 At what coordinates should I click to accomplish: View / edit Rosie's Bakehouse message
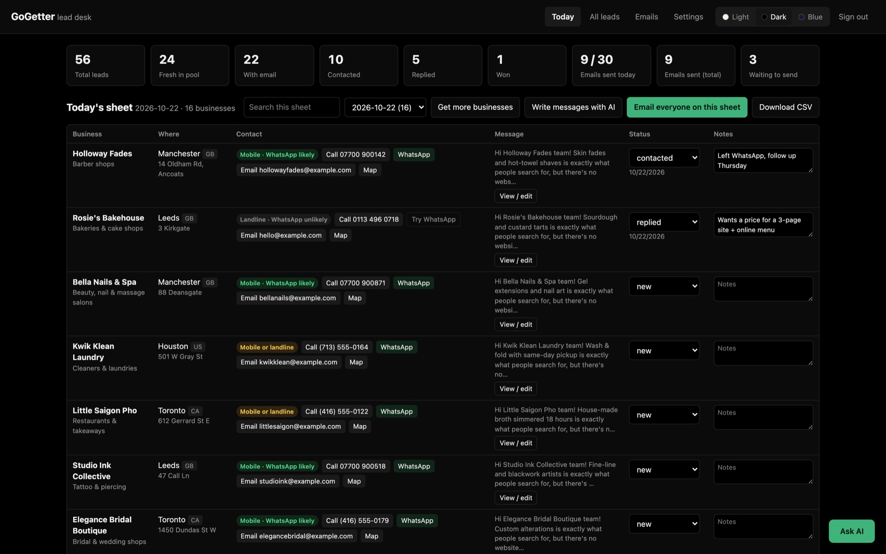pos(516,260)
